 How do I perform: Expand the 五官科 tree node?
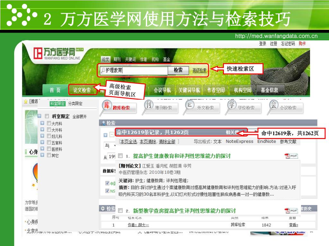pos(42,143)
